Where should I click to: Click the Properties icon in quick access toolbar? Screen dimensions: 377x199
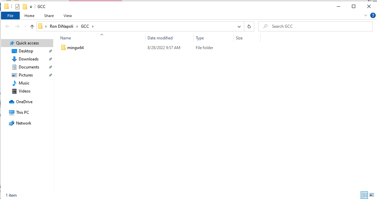pyautogui.click(x=17, y=7)
